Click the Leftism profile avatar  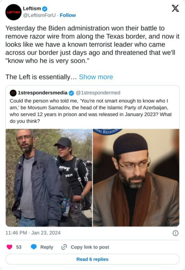coord(13,12)
